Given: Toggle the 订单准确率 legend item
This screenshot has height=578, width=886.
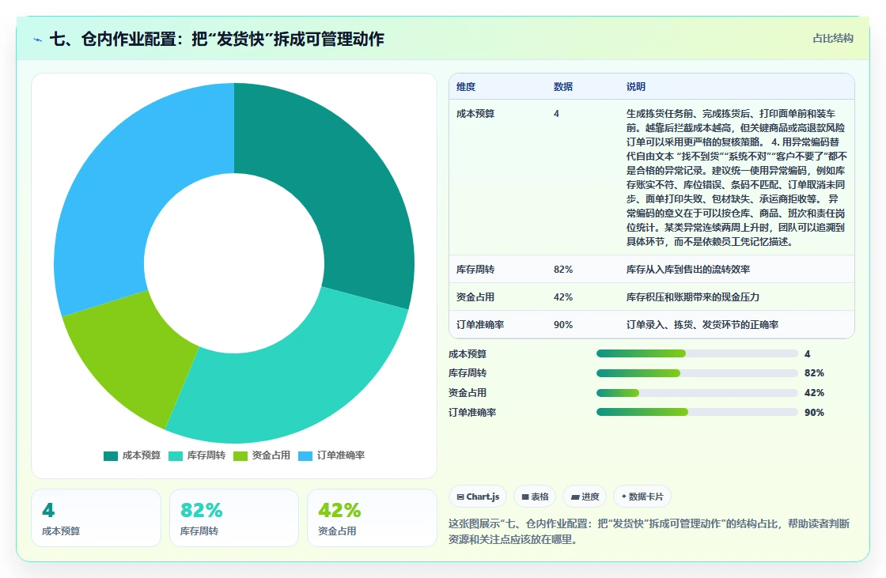Looking at the screenshot, I should [x=331, y=455].
